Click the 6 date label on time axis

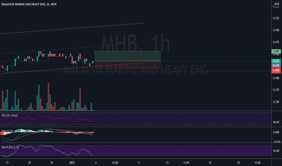pyautogui.click(x=96, y=163)
